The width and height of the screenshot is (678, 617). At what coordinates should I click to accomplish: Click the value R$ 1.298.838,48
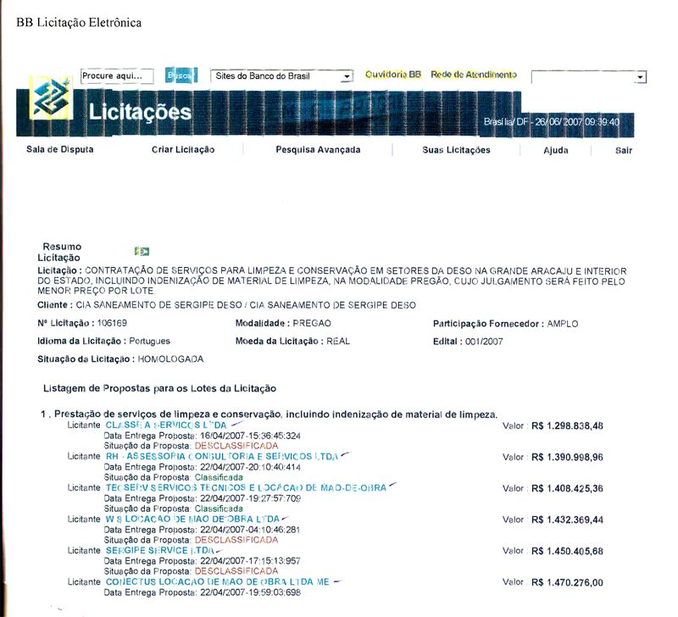[x=567, y=426]
